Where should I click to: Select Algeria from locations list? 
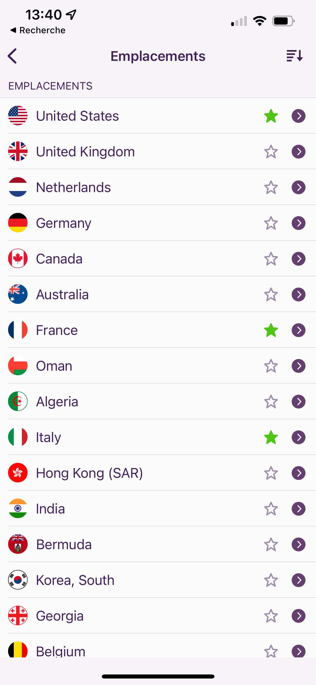click(158, 401)
